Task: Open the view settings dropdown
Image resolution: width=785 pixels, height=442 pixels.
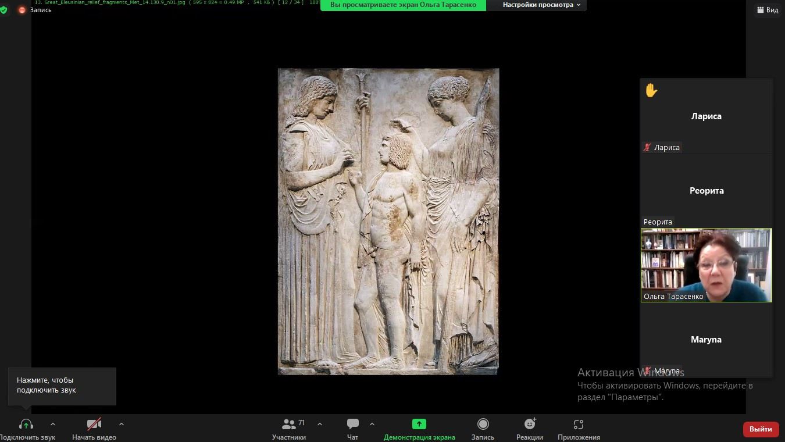Action: tap(541, 5)
